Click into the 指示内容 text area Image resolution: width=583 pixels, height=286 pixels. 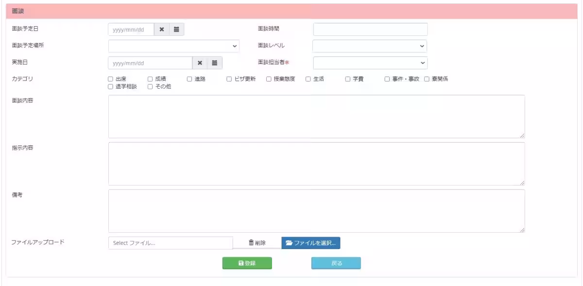coord(316,163)
